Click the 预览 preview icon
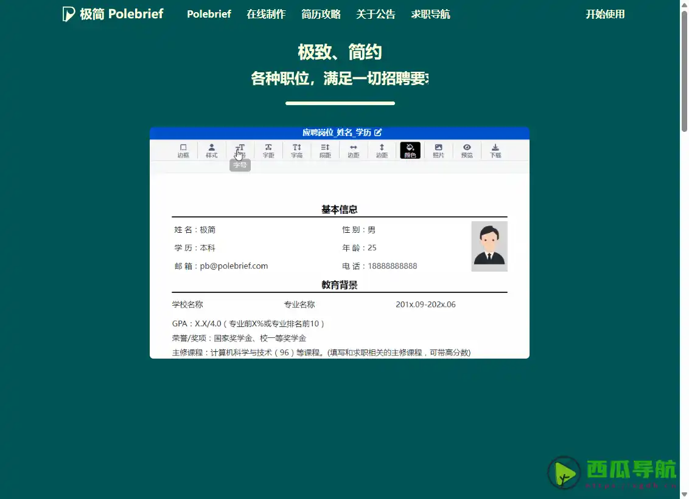The height and width of the screenshot is (499, 689). click(x=467, y=150)
